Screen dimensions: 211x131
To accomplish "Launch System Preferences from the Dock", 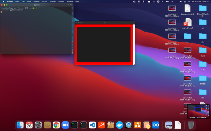I will (38, 125).
